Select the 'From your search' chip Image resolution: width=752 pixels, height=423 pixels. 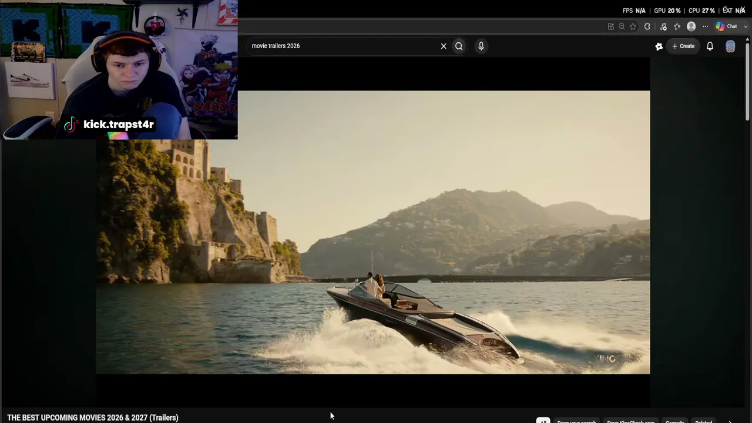pyautogui.click(x=576, y=421)
